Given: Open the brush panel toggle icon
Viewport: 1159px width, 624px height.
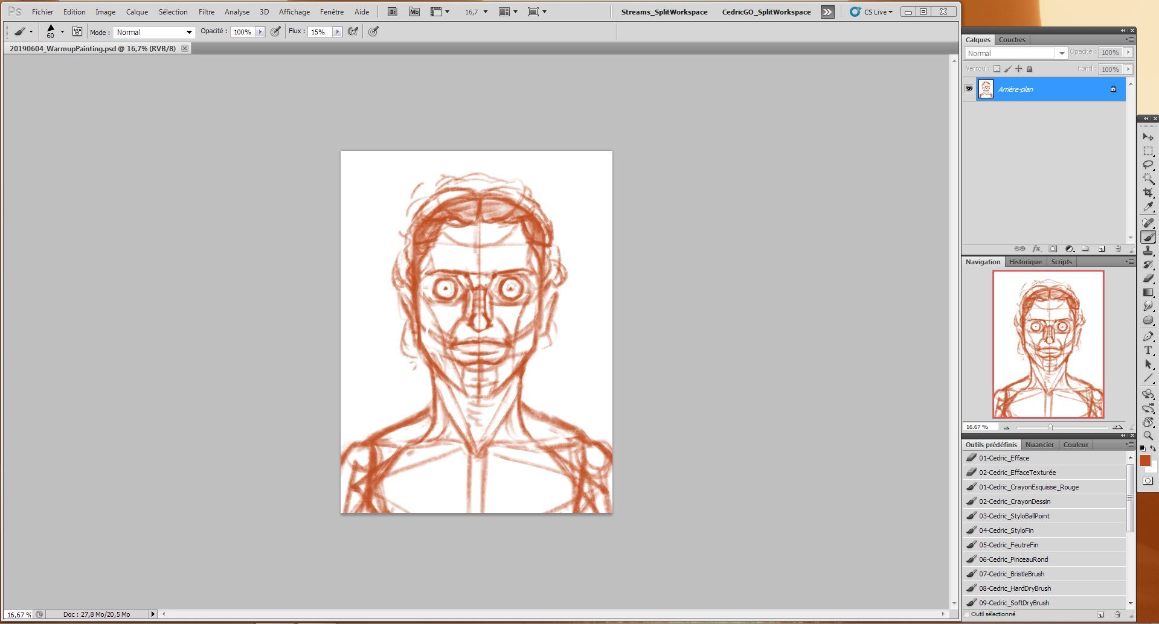Looking at the screenshot, I should click(77, 31).
